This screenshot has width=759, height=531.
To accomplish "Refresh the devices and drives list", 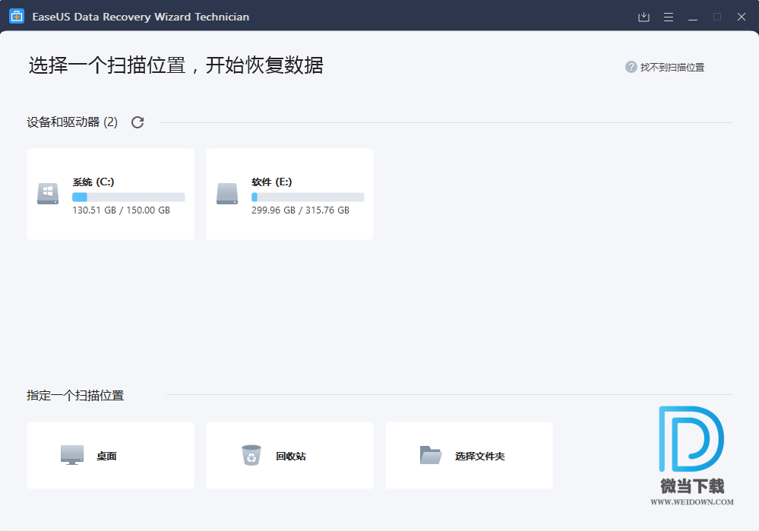I will tap(138, 122).
